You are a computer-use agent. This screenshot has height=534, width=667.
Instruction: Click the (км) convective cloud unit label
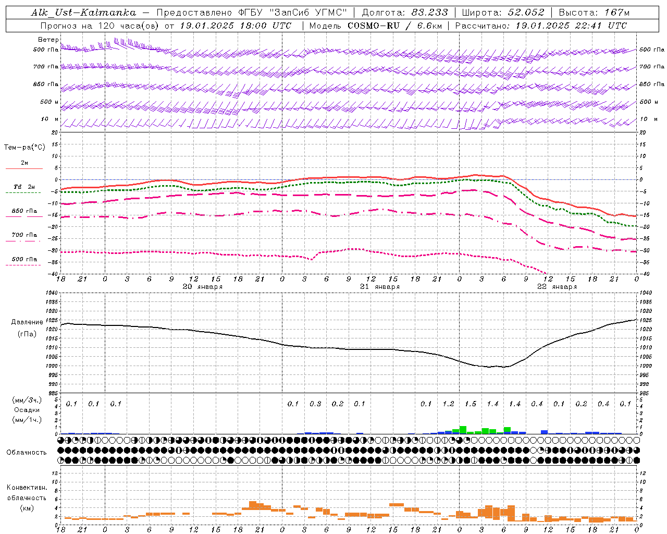(x=27, y=508)
